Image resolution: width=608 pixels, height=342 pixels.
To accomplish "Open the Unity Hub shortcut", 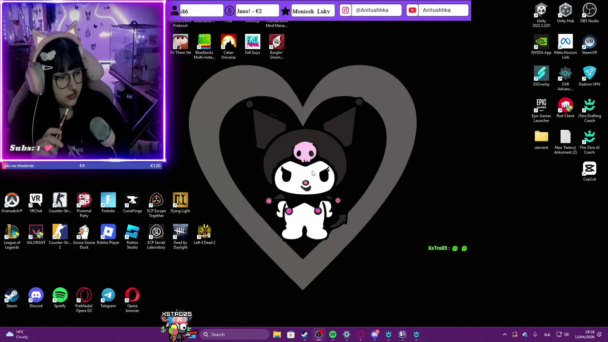I will [x=565, y=13].
